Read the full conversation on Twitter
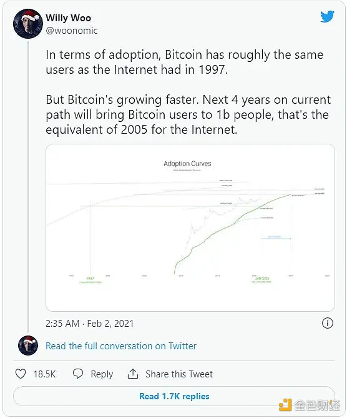Screen dimensions: 347x418 point(121,346)
